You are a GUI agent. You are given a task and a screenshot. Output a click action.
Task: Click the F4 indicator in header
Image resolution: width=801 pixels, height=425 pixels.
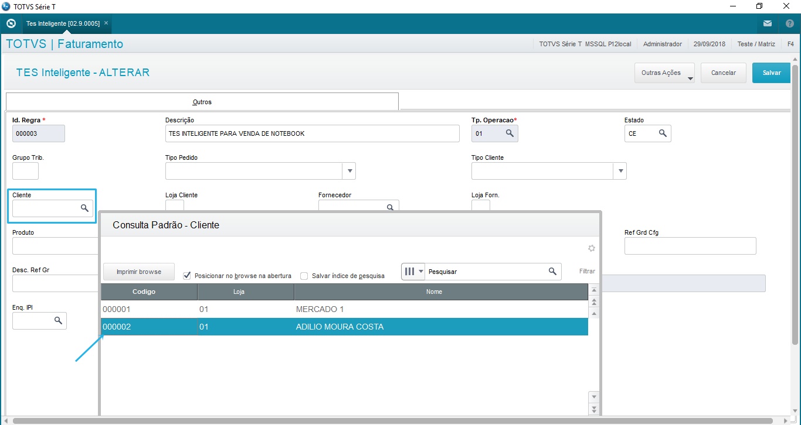pos(790,44)
